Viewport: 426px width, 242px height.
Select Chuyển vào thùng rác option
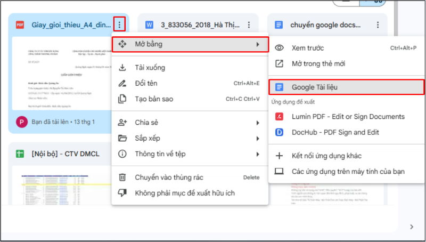click(190, 178)
